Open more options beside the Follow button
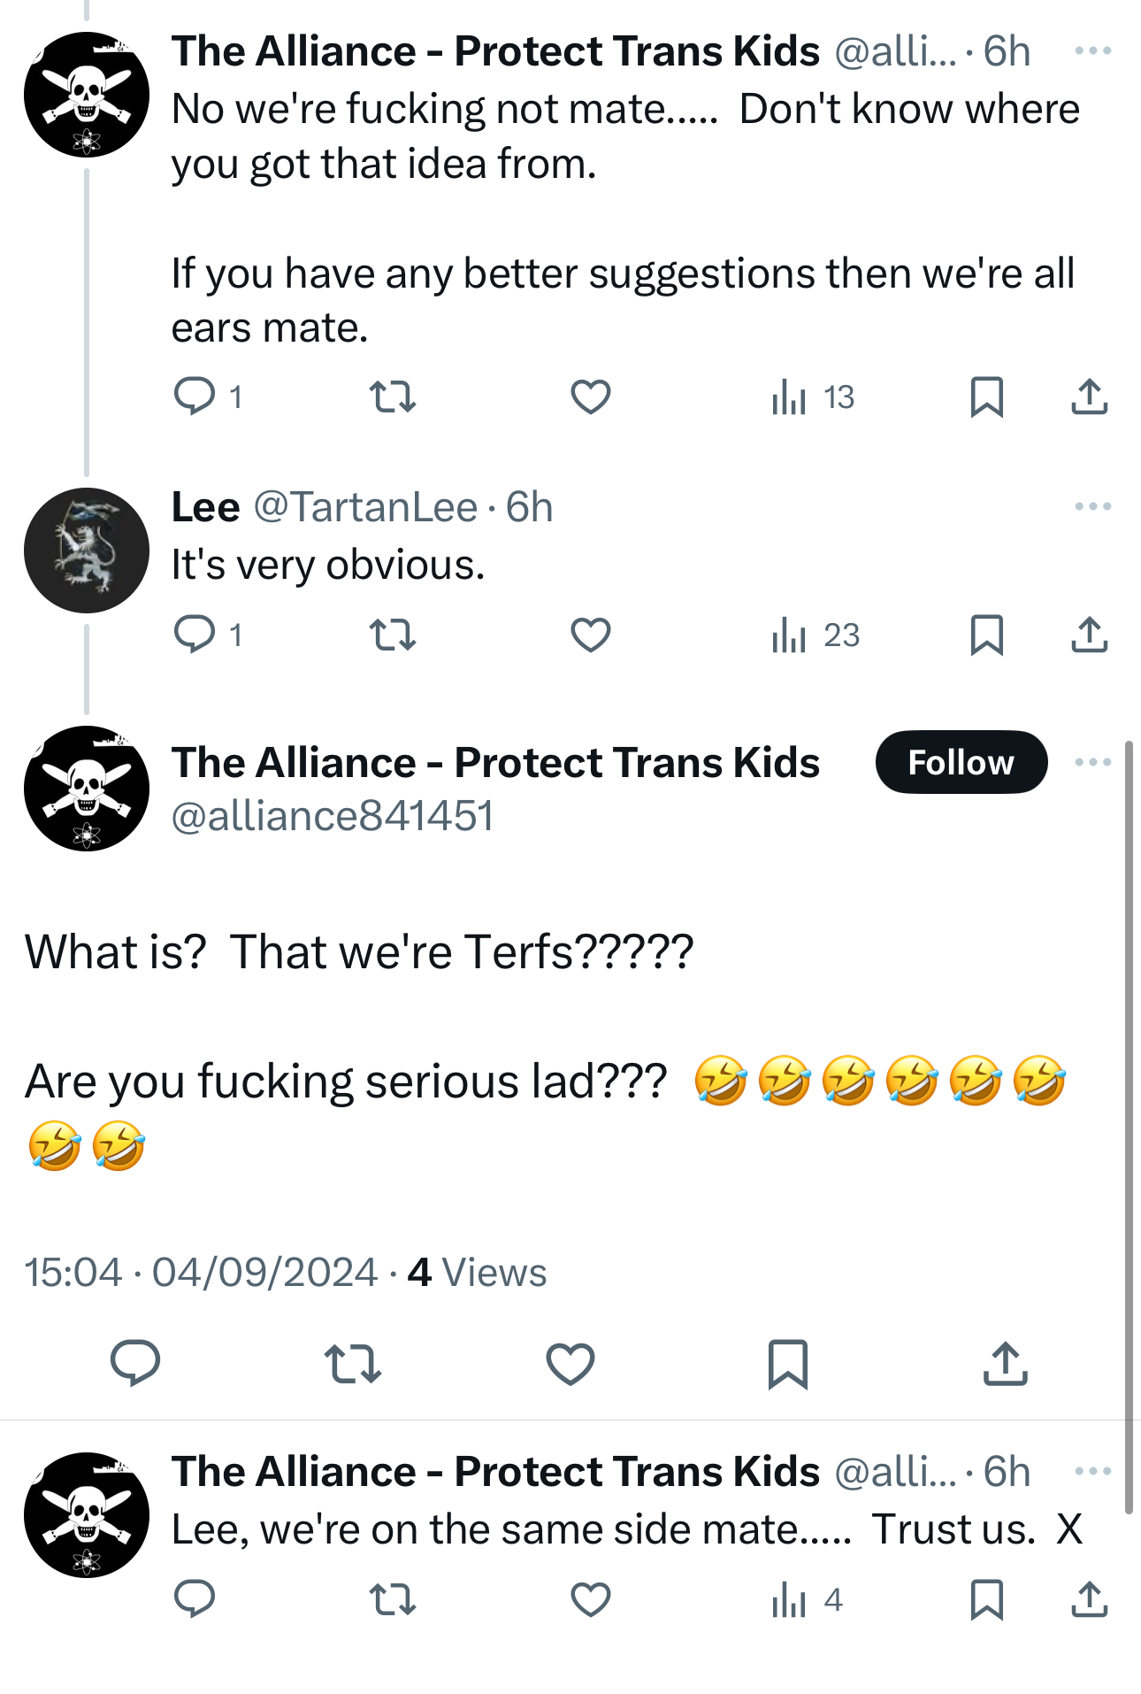The height and width of the screenshot is (1694, 1141). (x=1092, y=762)
